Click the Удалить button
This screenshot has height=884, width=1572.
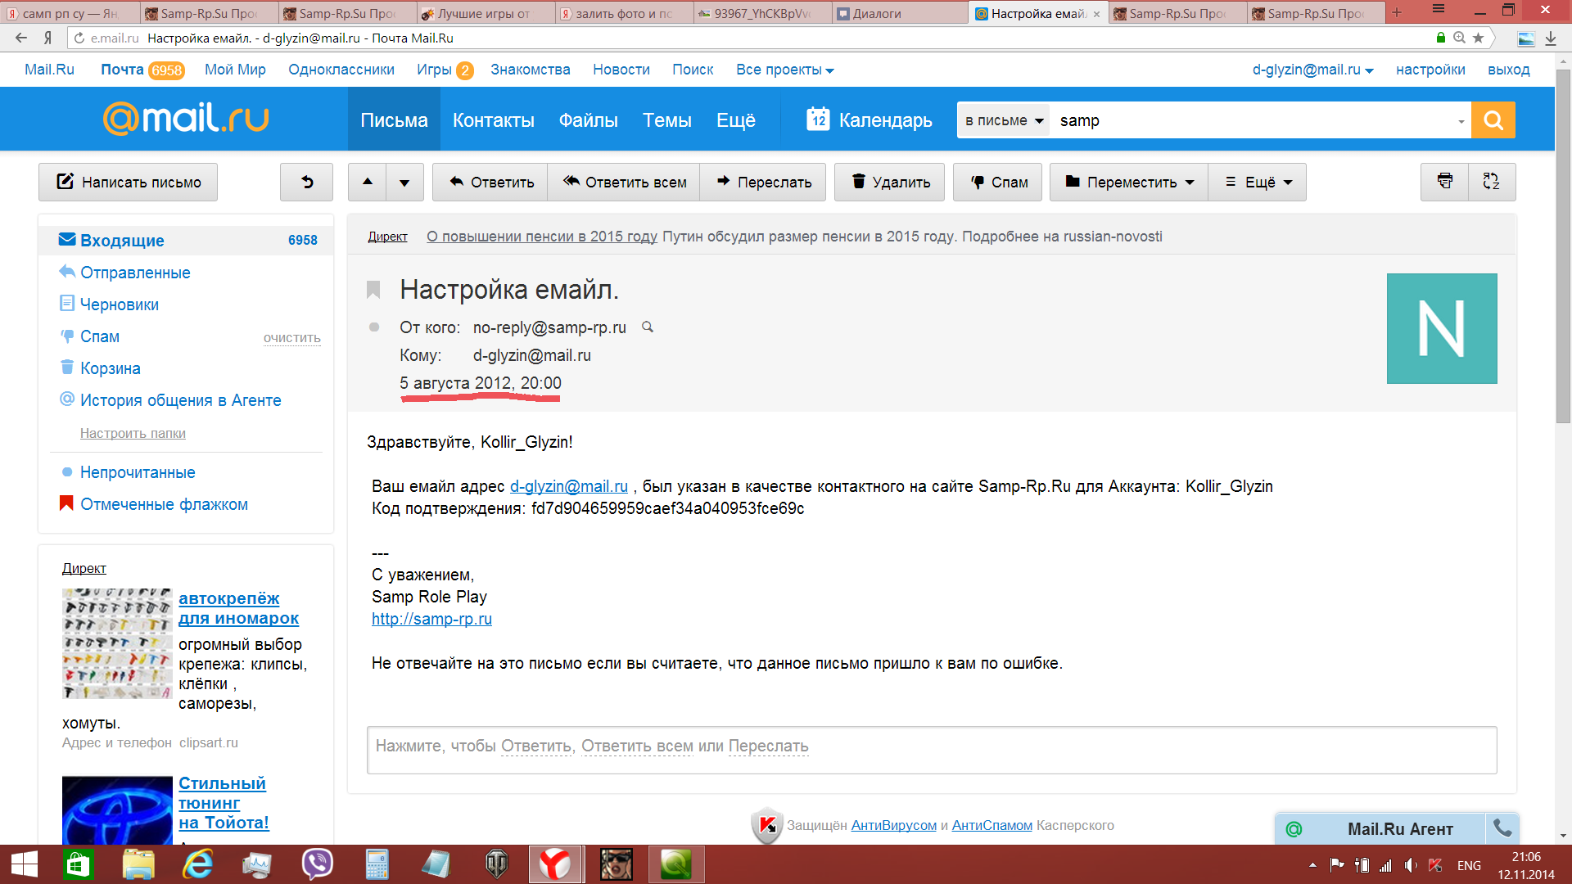point(889,182)
